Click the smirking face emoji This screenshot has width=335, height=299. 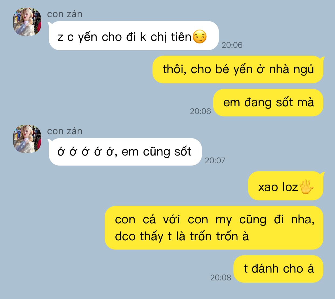tap(200, 37)
